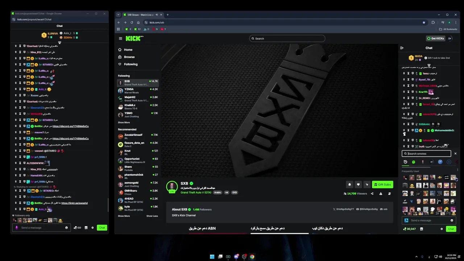Click the KICK logo
The height and width of the screenshot is (261, 464).
[134, 38]
